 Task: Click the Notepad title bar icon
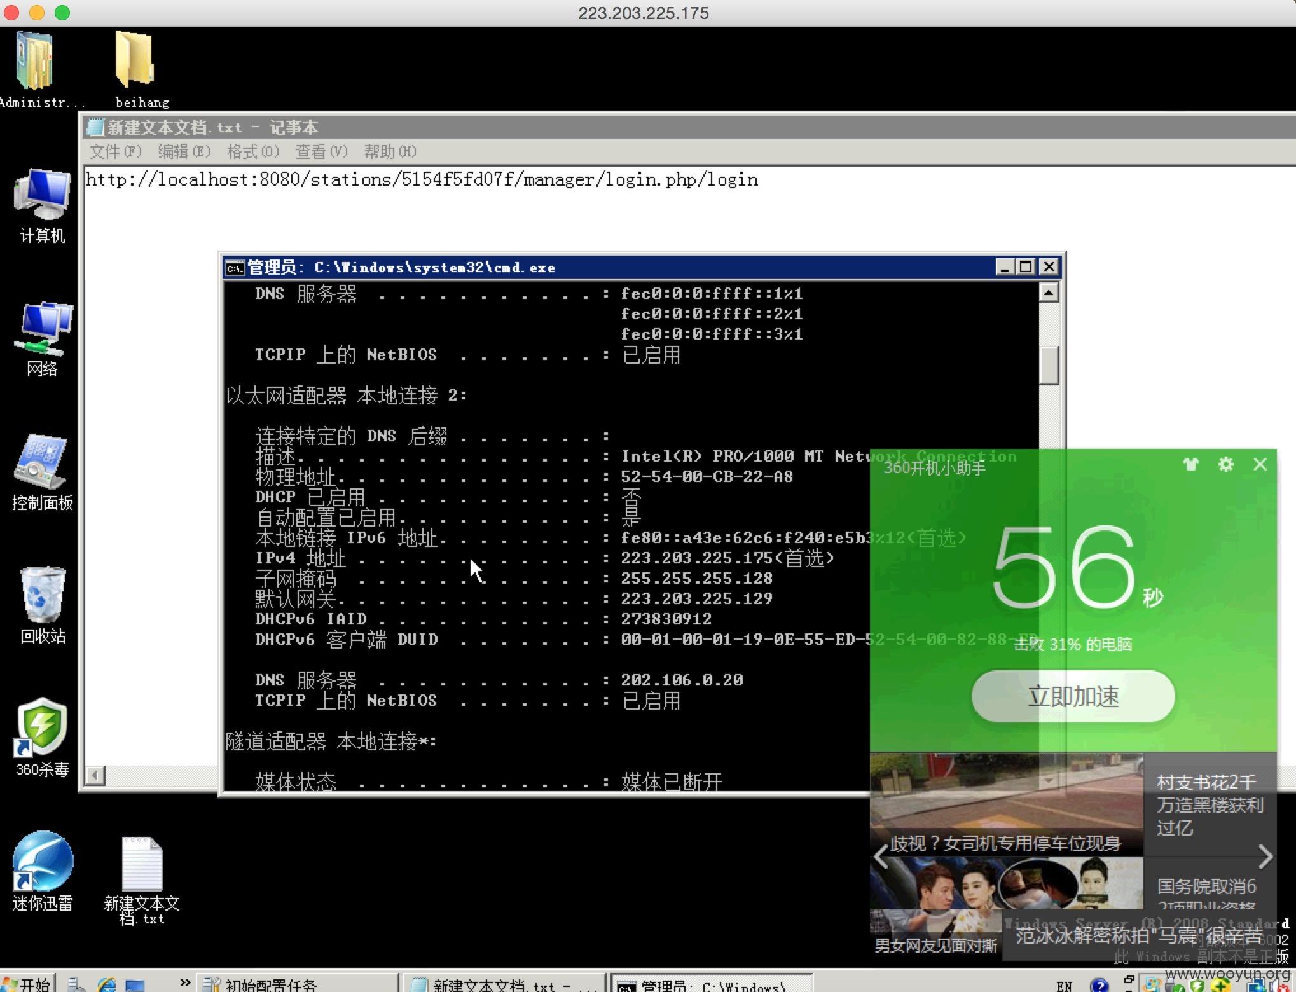(95, 127)
